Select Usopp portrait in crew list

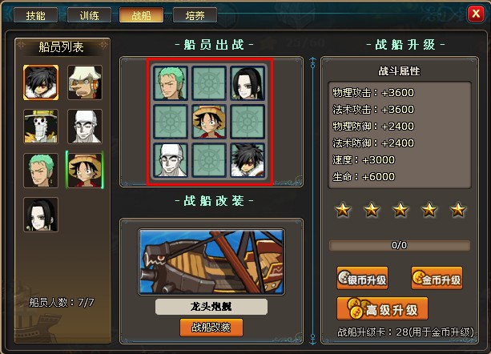tap(85, 82)
